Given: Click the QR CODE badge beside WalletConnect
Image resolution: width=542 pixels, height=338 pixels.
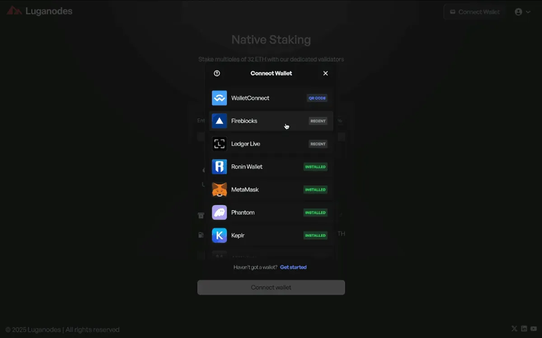Looking at the screenshot, I should [x=317, y=98].
